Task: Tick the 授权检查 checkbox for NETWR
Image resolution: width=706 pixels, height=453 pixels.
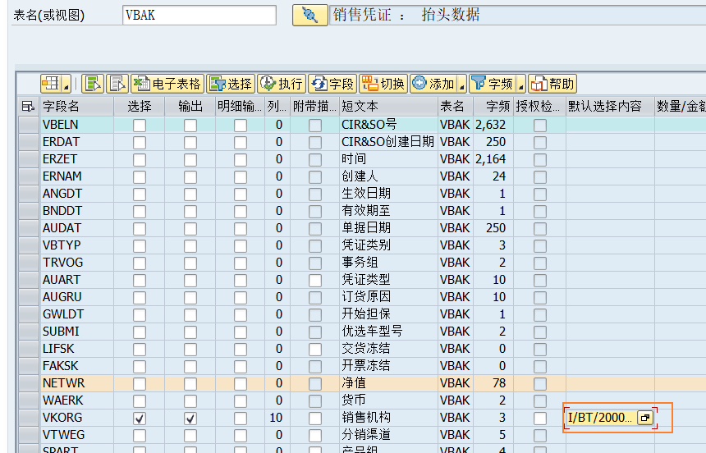Action: click(x=540, y=383)
